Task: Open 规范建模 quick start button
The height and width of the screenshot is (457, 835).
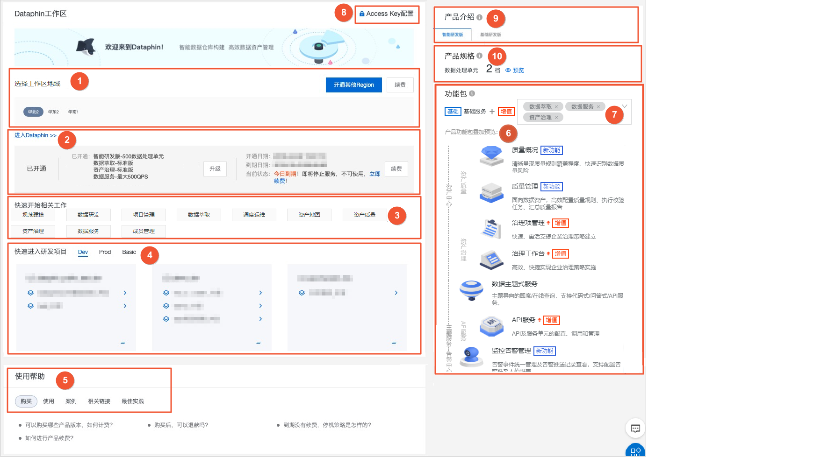Action: point(33,215)
